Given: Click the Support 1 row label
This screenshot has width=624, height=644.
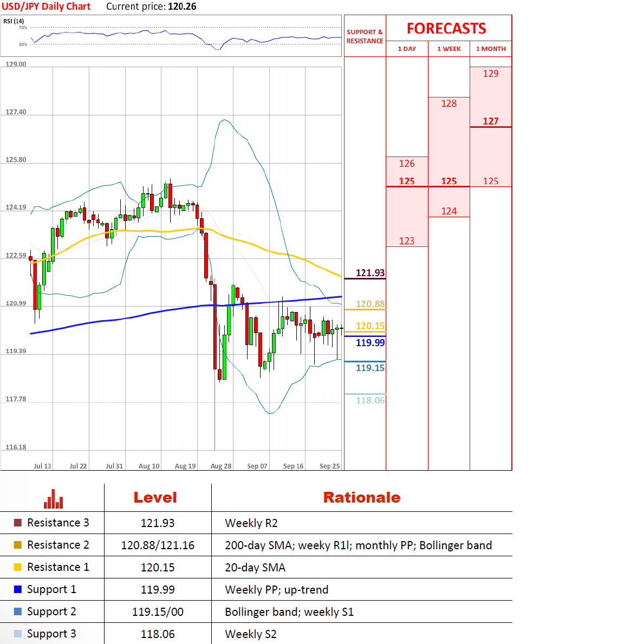Looking at the screenshot, I should (52, 590).
